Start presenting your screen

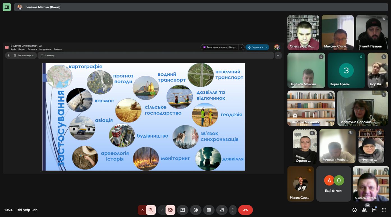[x=183, y=210]
